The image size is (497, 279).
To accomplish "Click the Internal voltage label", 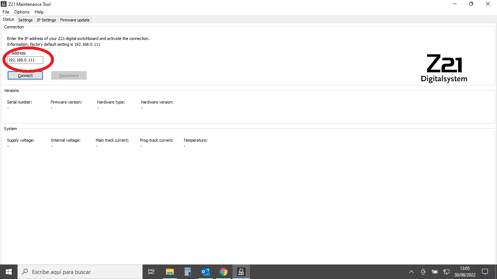I will pos(65,140).
